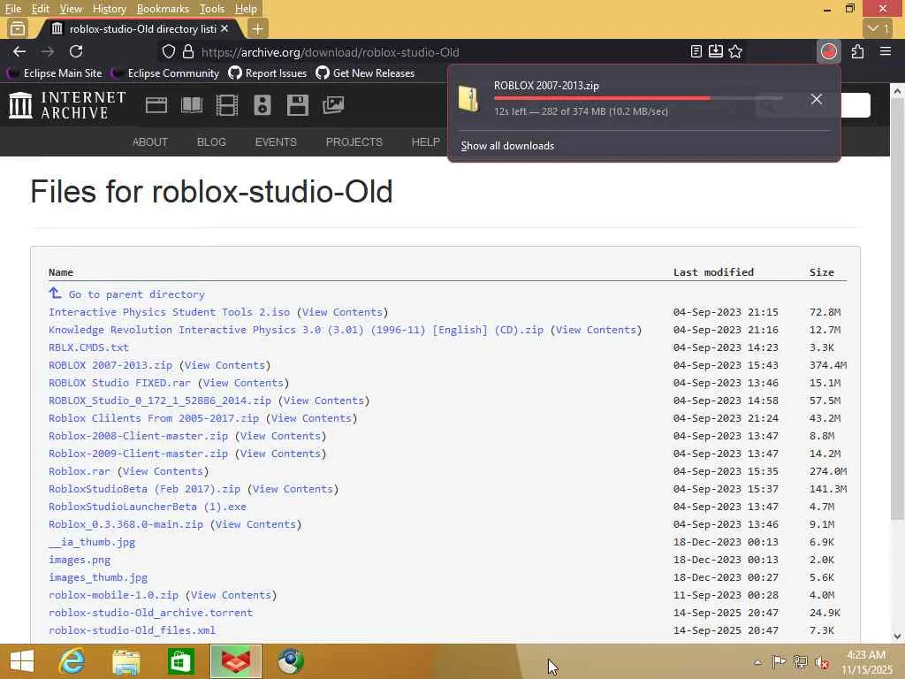Close the roblox-studio-Old tab
The image size is (905, 679).
tap(224, 28)
